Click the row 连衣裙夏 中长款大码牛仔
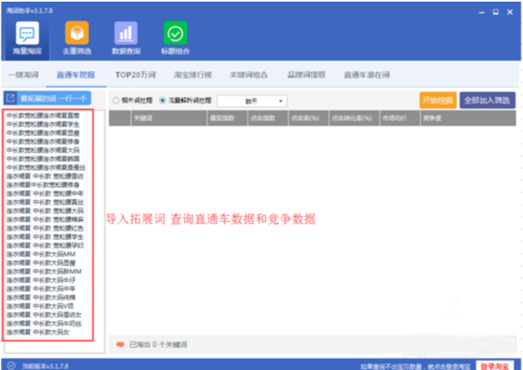This screenshot has height=370, width=523. (x=41, y=280)
